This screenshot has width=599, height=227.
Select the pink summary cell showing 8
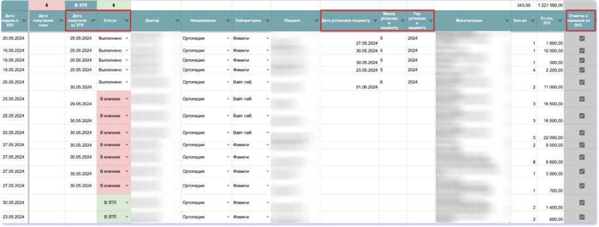tap(47, 5)
